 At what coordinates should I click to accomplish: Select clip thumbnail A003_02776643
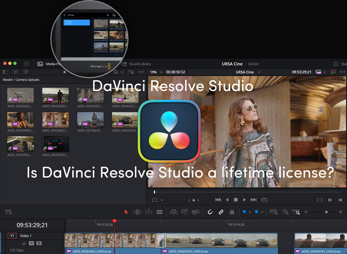point(90,120)
